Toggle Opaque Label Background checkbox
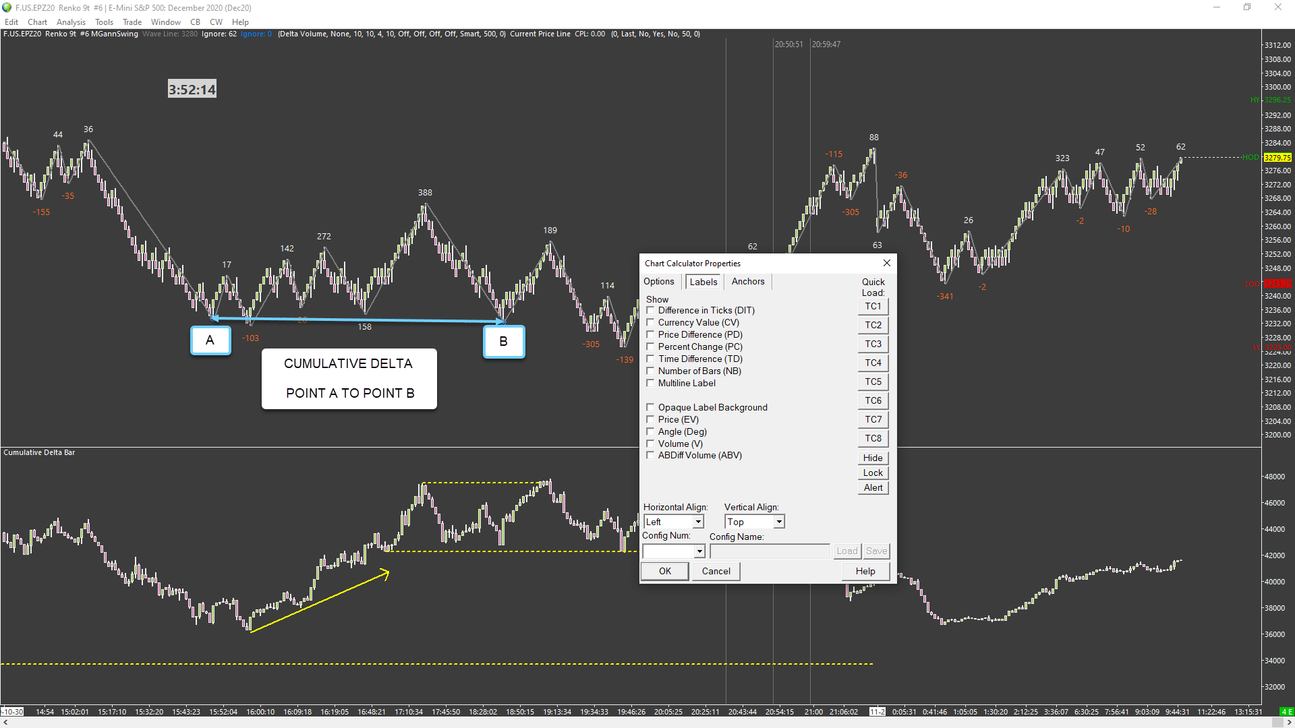This screenshot has width=1295, height=728. [650, 407]
